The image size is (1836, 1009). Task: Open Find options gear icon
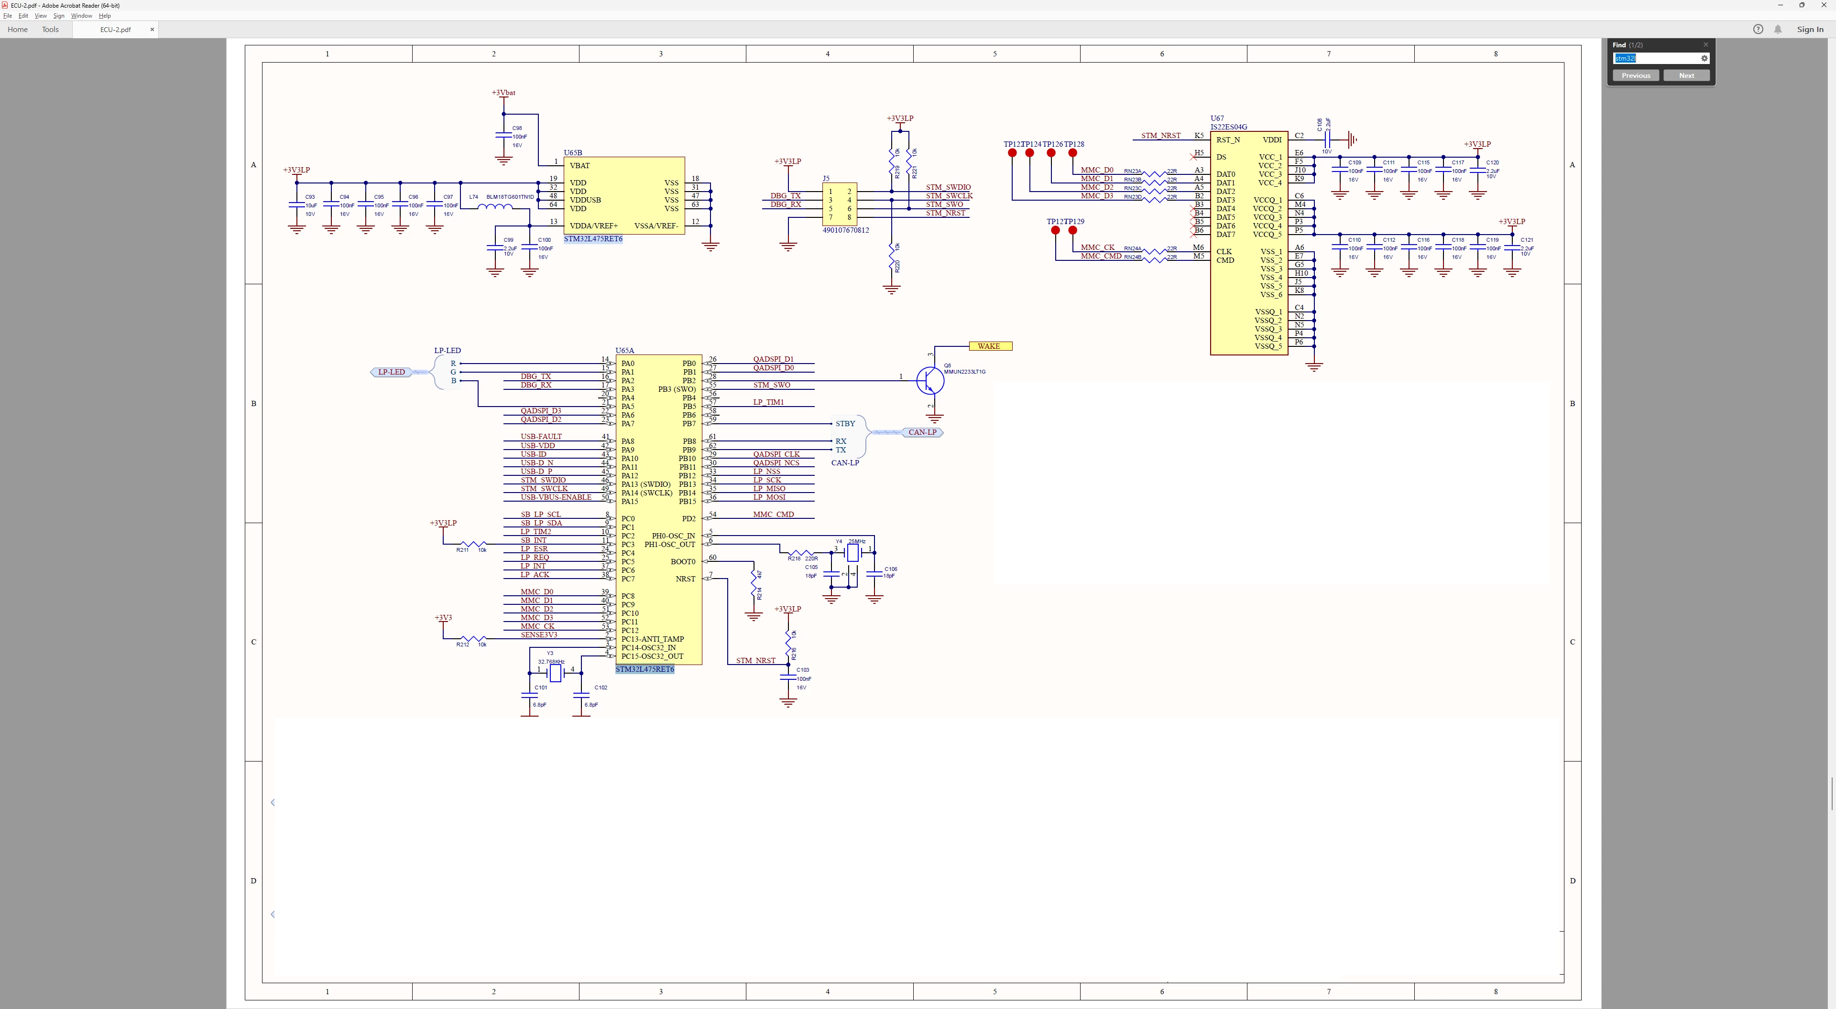1704,58
